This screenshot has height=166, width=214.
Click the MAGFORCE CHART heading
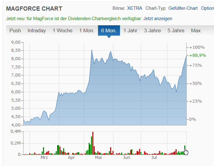(x=34, y=9)
